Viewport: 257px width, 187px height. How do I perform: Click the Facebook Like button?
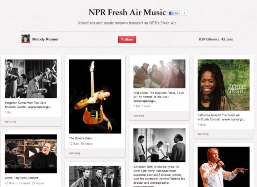pyautogui.click(x=174, y=13)
